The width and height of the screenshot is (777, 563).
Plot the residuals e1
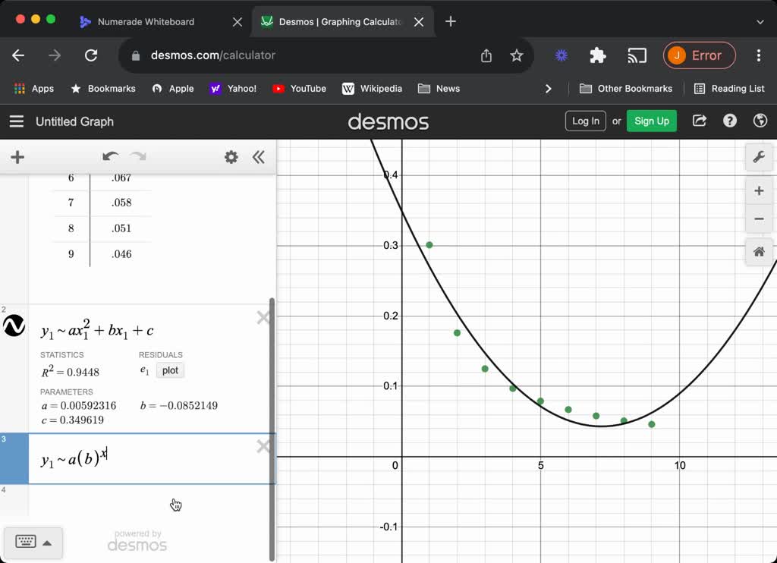(170, 370)
